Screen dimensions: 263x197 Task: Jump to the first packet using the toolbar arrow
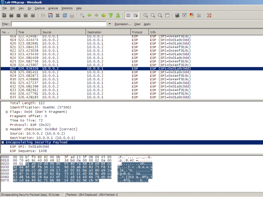[110, 15]
